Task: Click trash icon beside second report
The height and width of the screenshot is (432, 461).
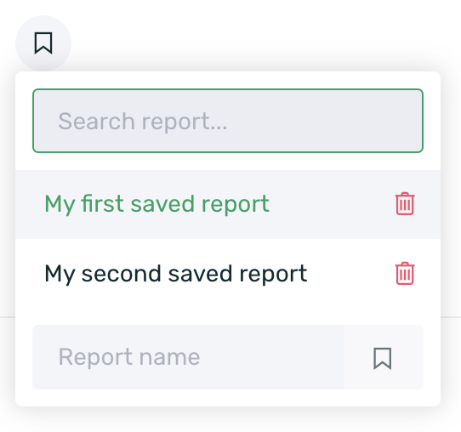Action: coord(405,273)
